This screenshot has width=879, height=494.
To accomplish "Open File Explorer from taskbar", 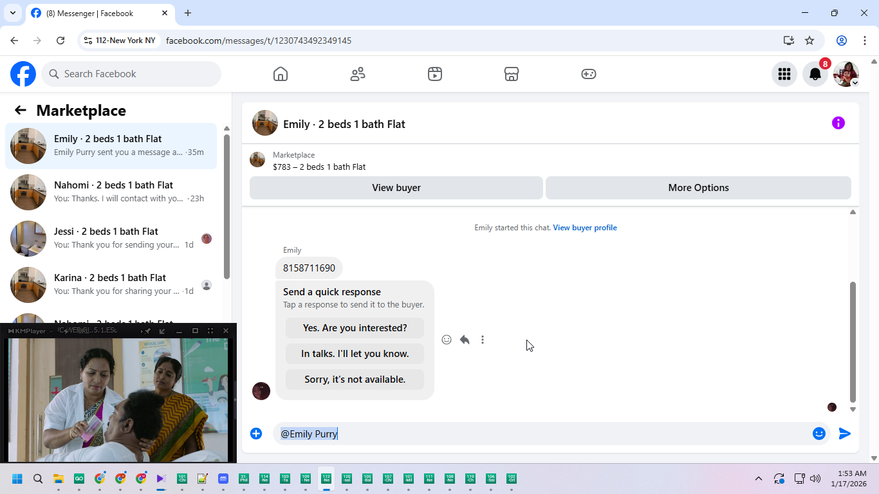I will click(59, 479).
